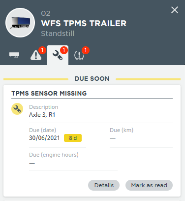This screenshot has width=185, height=201.
Task: Click the red badge on the tire pressure tab
Action: coord(86,50)
